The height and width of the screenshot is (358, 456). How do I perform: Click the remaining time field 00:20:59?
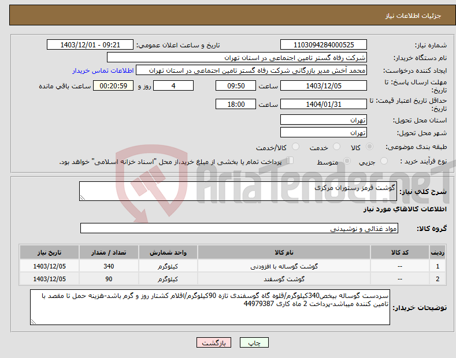[x=113, y=85]
